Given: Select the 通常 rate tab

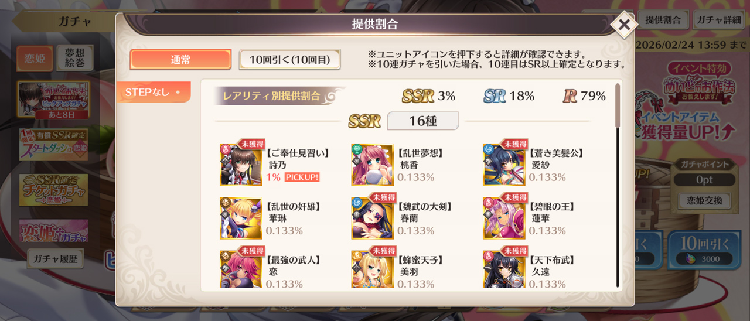Looking at the screenshot, I should click(180, 59).
